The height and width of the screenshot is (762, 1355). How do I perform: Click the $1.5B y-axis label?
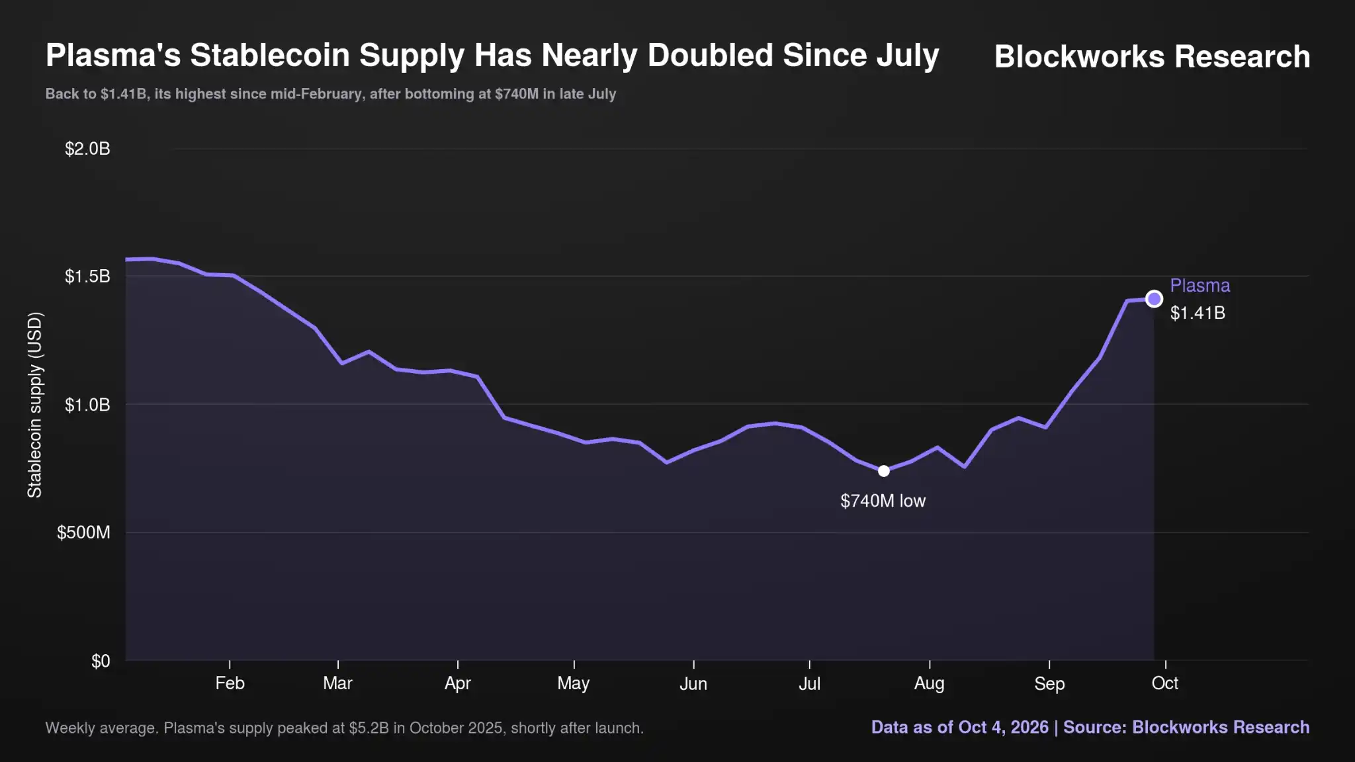(87, 276)
